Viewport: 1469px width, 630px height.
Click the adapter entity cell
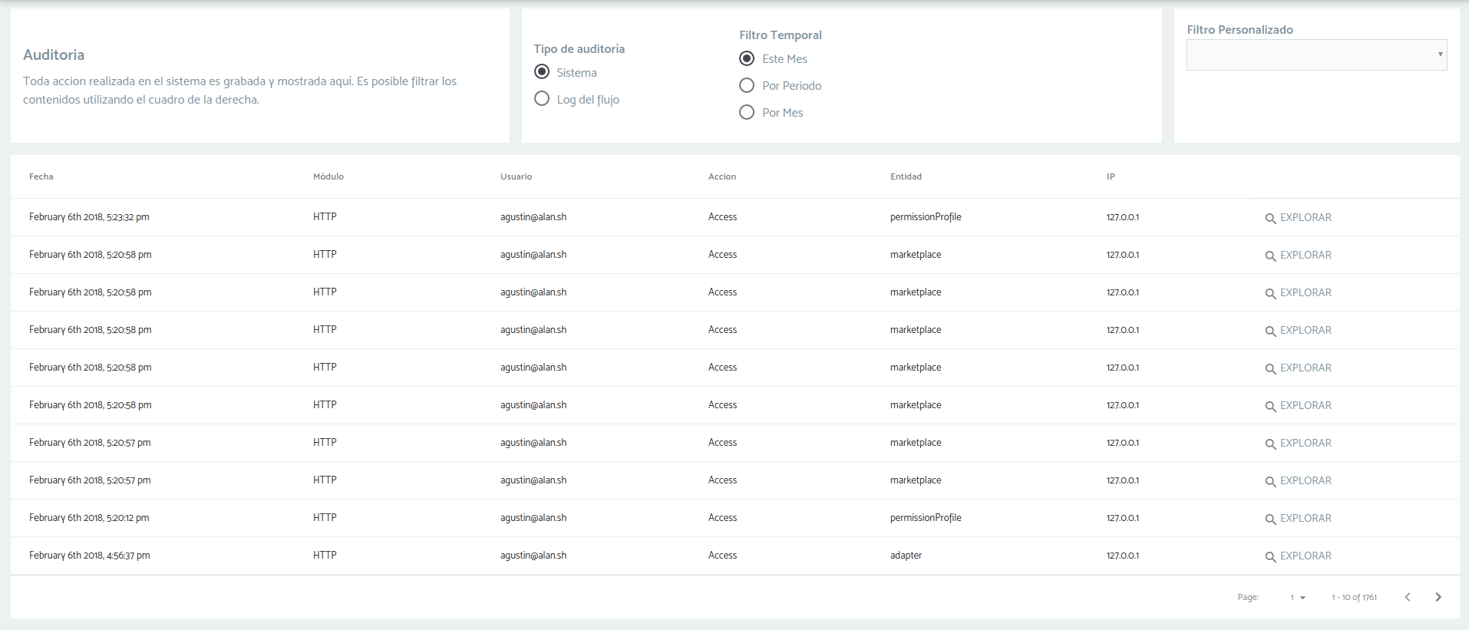(x=906, y=556)
